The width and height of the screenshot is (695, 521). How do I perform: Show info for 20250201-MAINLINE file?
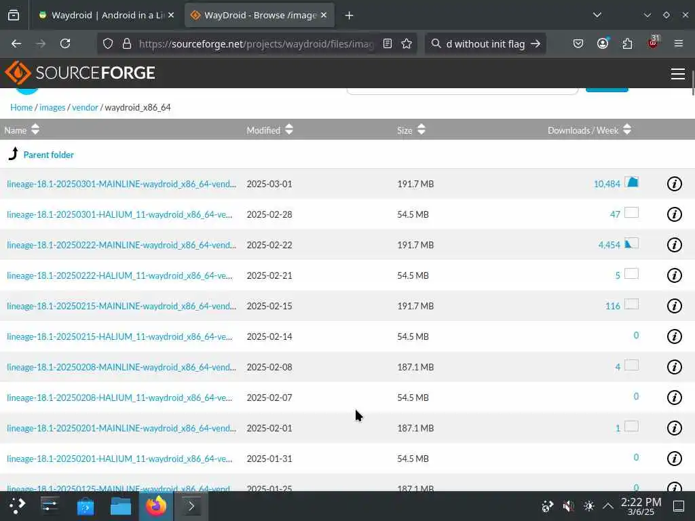[674, 429]
